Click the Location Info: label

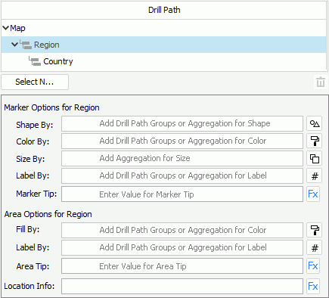pos(29,286)
